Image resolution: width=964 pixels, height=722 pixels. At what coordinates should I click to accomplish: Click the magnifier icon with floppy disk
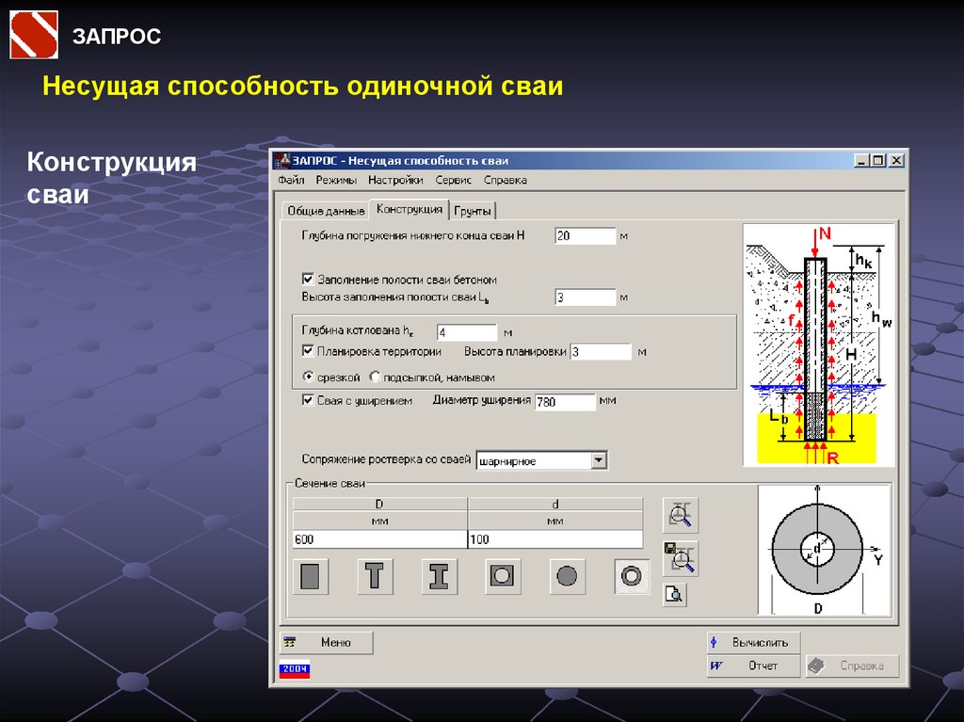(x=680, y=558)
